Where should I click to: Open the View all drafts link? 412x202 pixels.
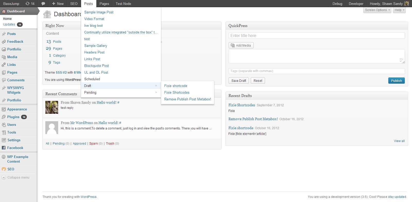tap(399, 141)
